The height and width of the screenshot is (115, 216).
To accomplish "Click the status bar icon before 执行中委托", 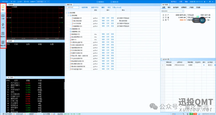I will 3,114.
